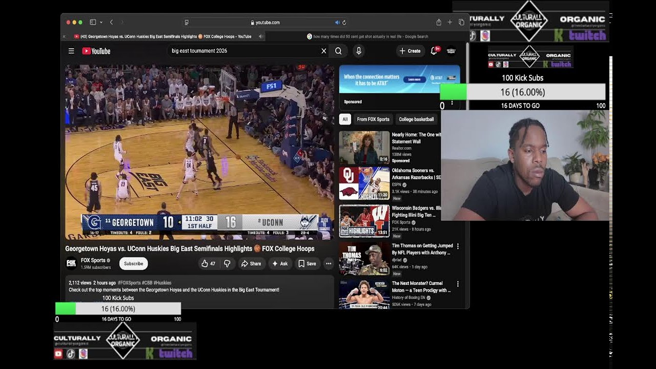This screenshot has height=369, width=656.
Task: Click the AT&T connection banner ad
Action: pyautogui.click(x=400, y=79)
